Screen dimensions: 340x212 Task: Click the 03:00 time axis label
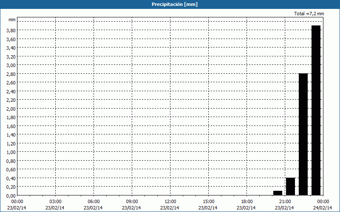tap(55, 202)
